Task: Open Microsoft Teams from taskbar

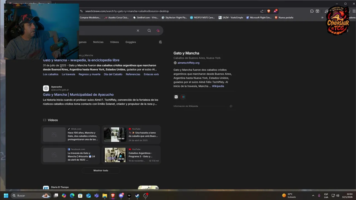Action: pyautogui.click(x=97, y=196)
